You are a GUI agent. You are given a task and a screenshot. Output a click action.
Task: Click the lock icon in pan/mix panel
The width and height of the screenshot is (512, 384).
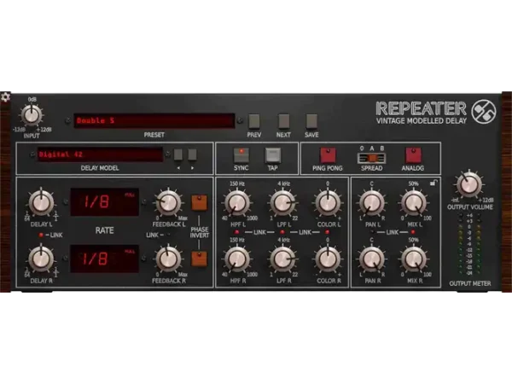[433, 183]
